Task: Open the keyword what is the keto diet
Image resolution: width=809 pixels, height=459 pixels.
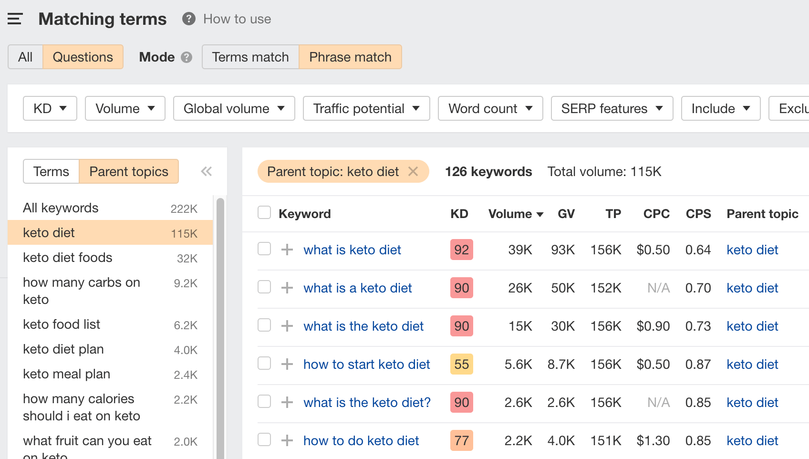Action: pos(363,326)
